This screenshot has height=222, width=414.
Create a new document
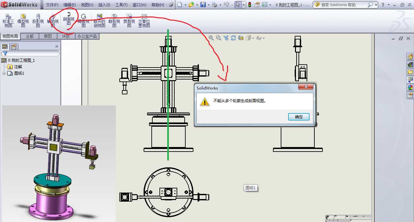pos(180,5)
